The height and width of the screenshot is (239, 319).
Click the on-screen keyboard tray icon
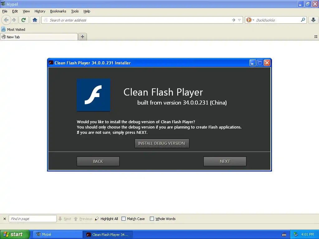pos(284,235)
